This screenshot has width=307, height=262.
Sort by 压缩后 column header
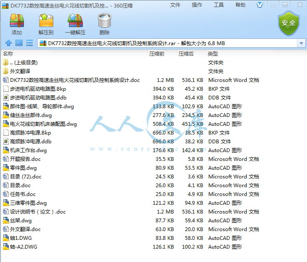[186, 53]
